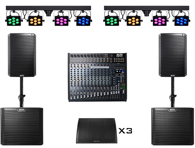195x148 pixels.
Task: Select the blue light on the left bar
Action: (x=83, y=21)
